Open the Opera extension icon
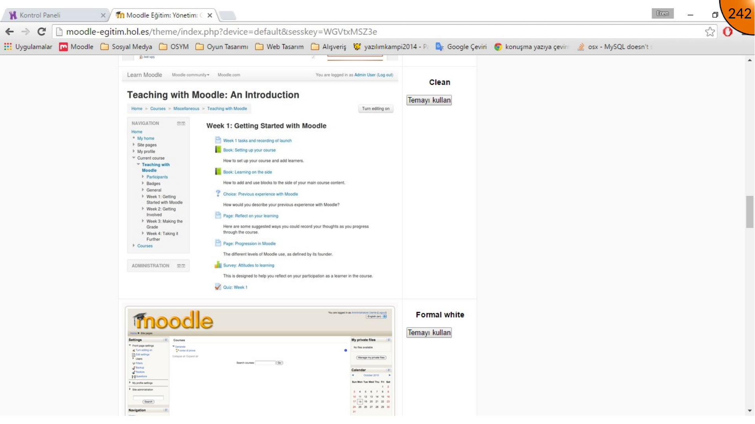The height and width of the screenshot is (424, 755). coord(728,32)
